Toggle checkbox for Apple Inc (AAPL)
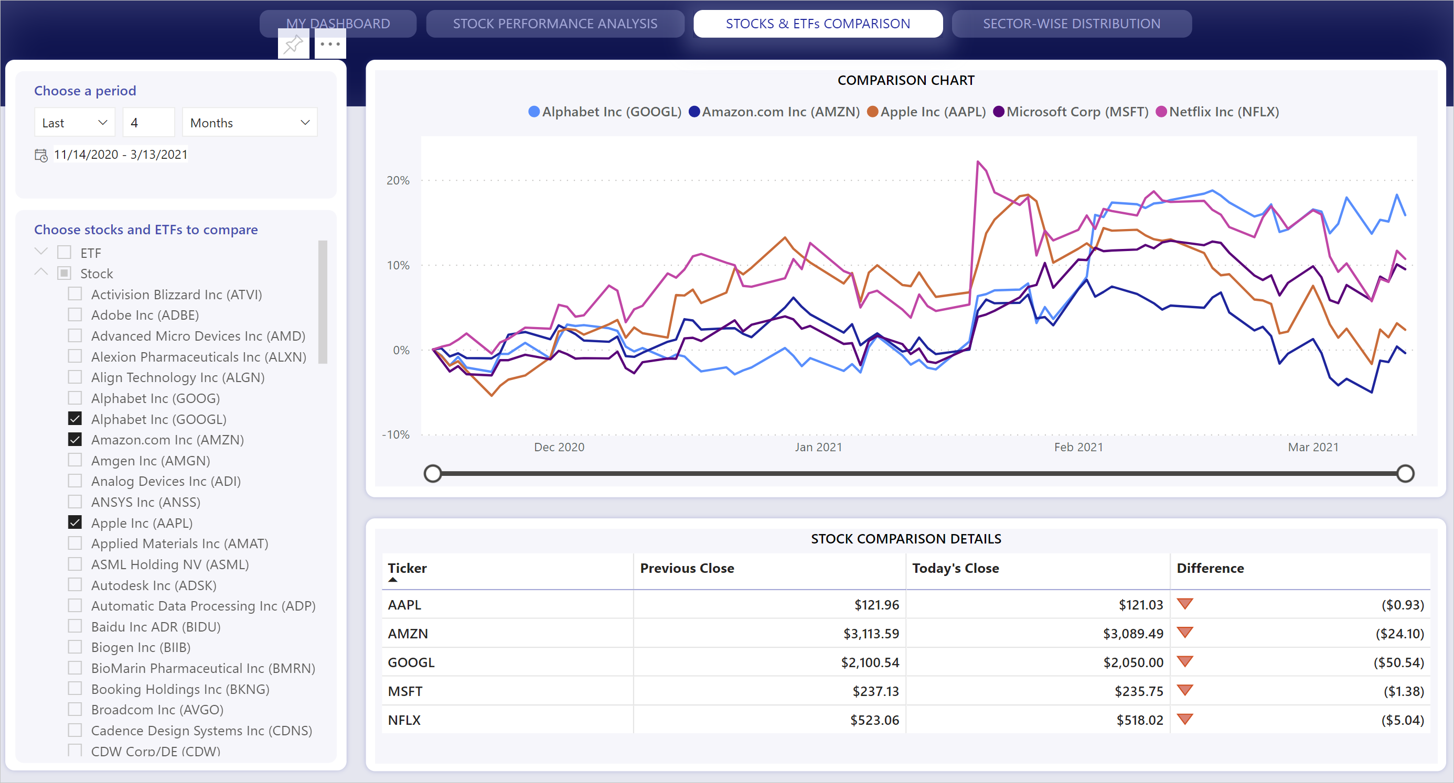The width and height of the screenshot is (1454, 783). tap(76, 521)
